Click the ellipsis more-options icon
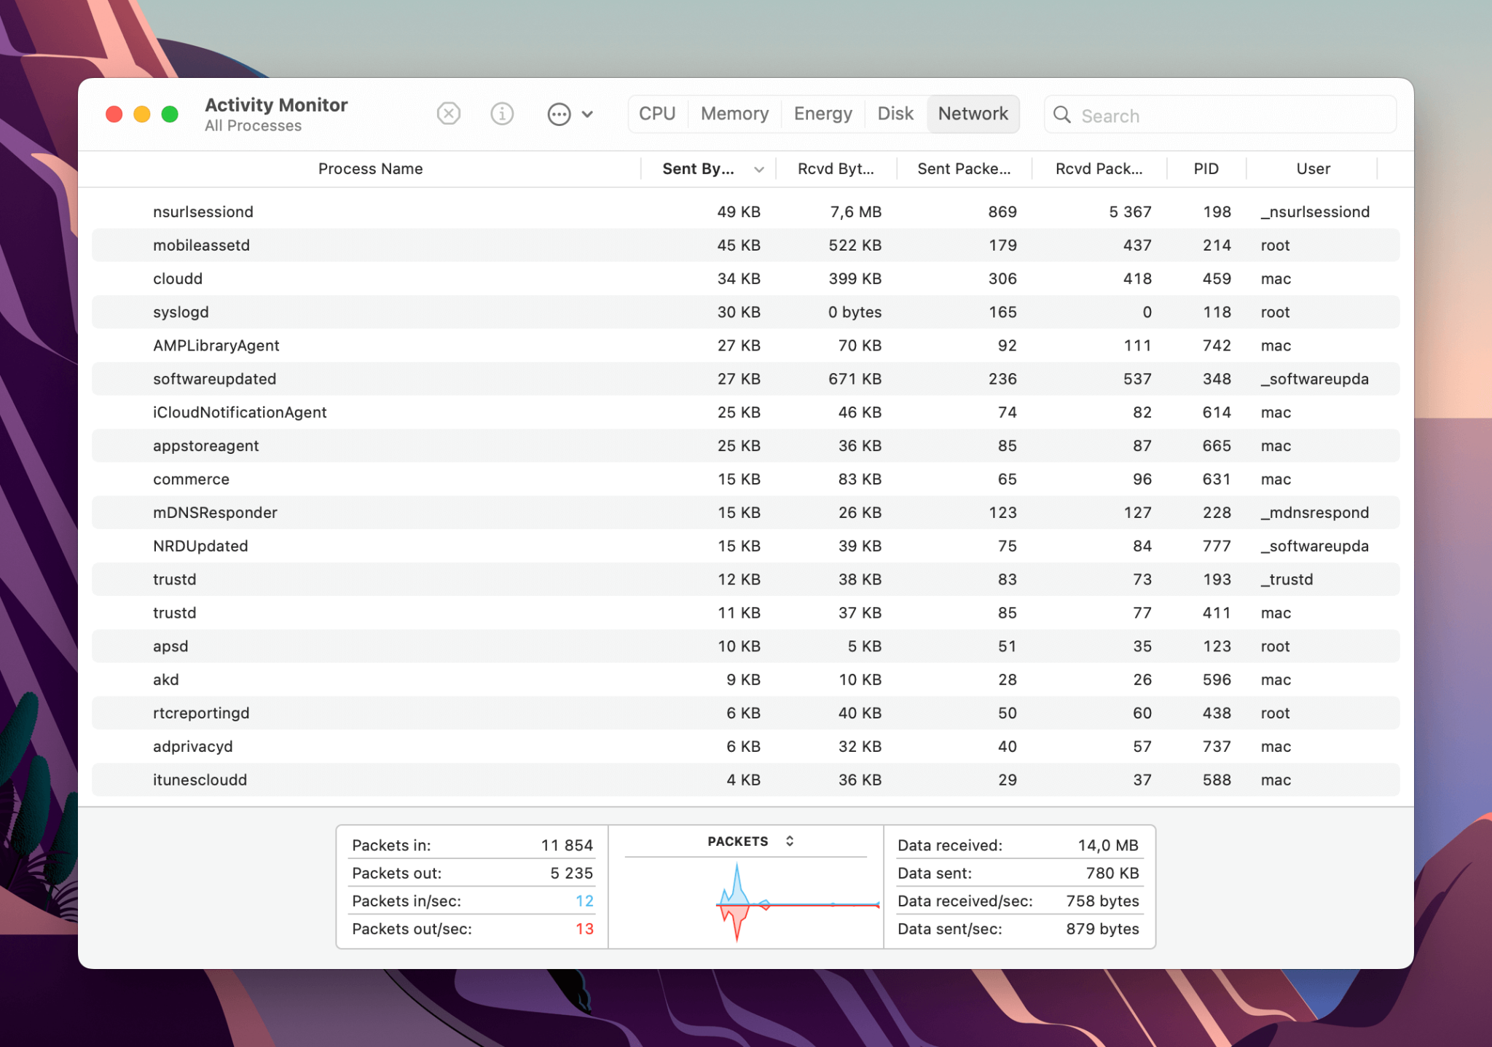Screen dimensions: 1492x1047 559,114
